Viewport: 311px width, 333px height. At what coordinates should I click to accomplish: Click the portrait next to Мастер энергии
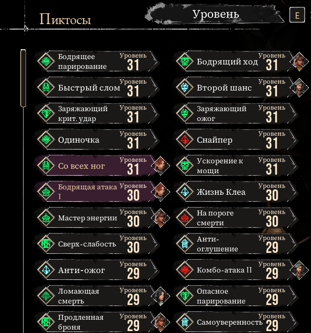pyautogui.click(x=160, y=218)
